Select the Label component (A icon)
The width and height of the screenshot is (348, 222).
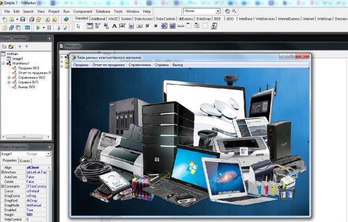coord(114,26)
